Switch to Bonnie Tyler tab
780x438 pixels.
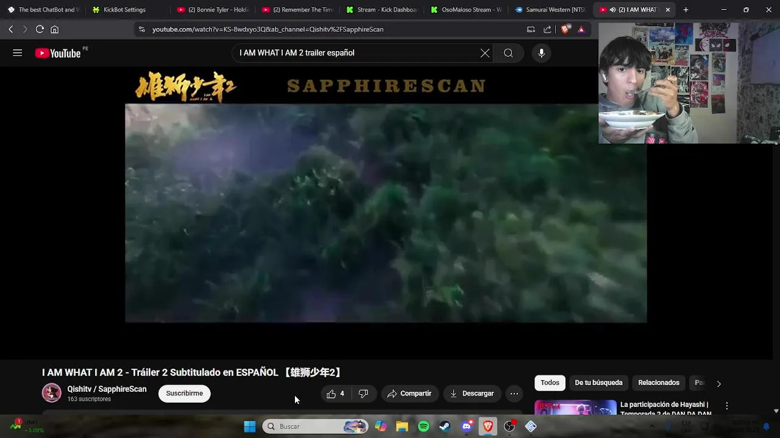coord(213,10)
